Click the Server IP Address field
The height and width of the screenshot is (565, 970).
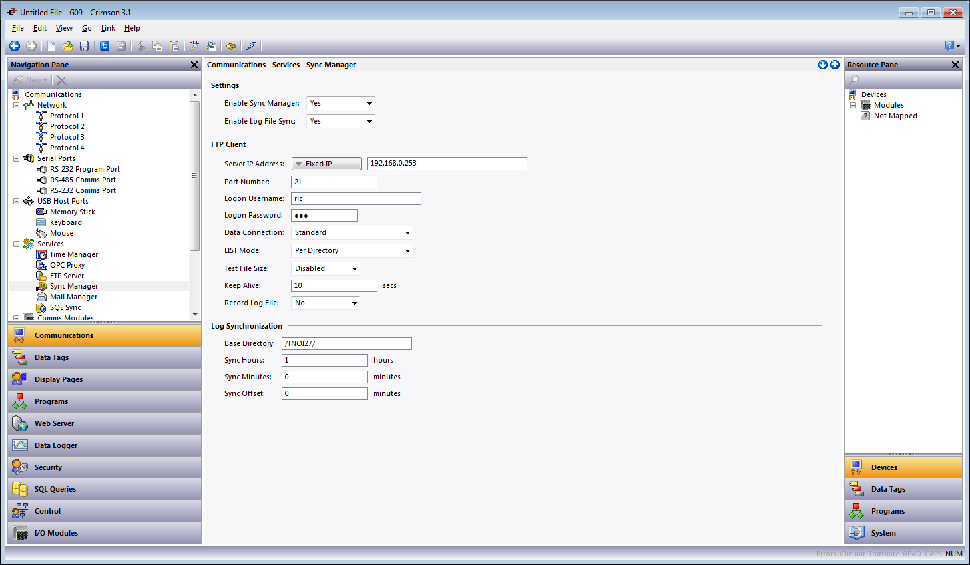[447, 164]
